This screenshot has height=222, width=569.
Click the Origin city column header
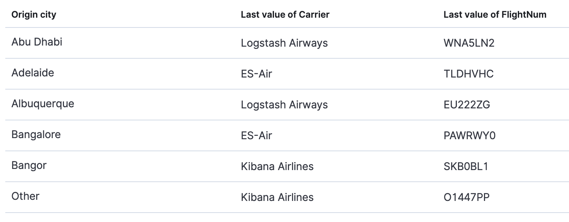(34, 15)
